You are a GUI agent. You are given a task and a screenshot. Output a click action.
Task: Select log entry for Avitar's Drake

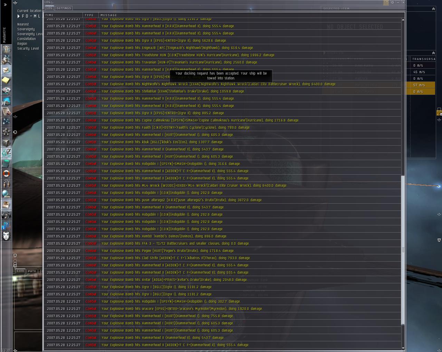click(x=223, y=280)
